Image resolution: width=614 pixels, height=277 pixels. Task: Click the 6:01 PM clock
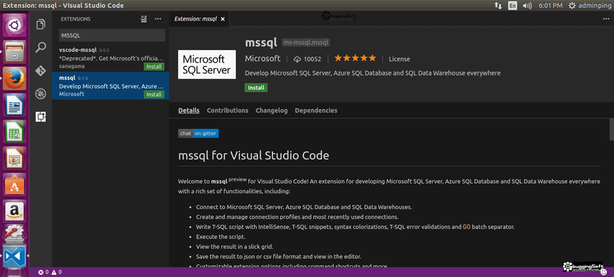(x=550, y=5)
